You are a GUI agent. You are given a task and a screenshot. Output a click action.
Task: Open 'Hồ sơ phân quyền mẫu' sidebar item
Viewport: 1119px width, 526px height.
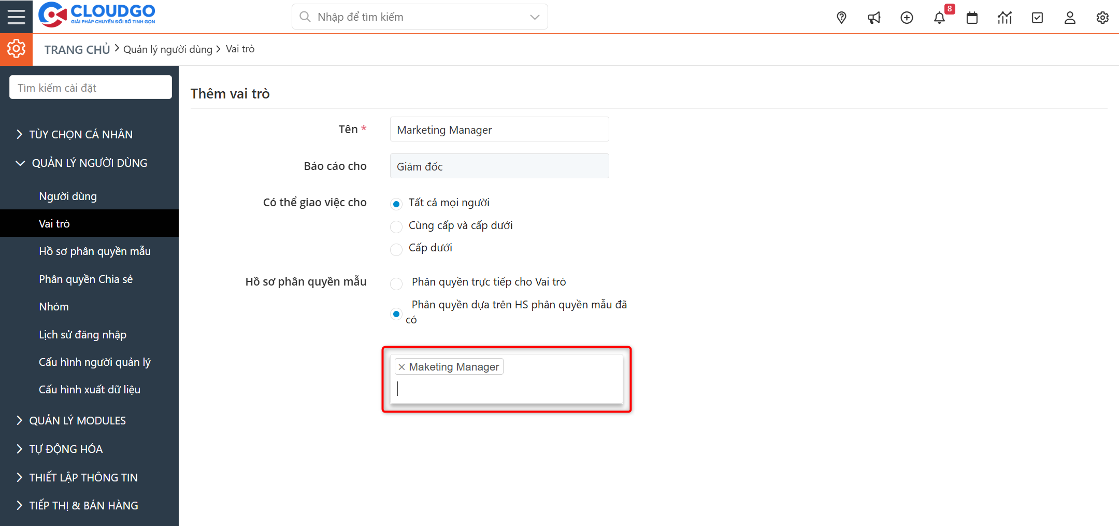(x=95, y=251)
